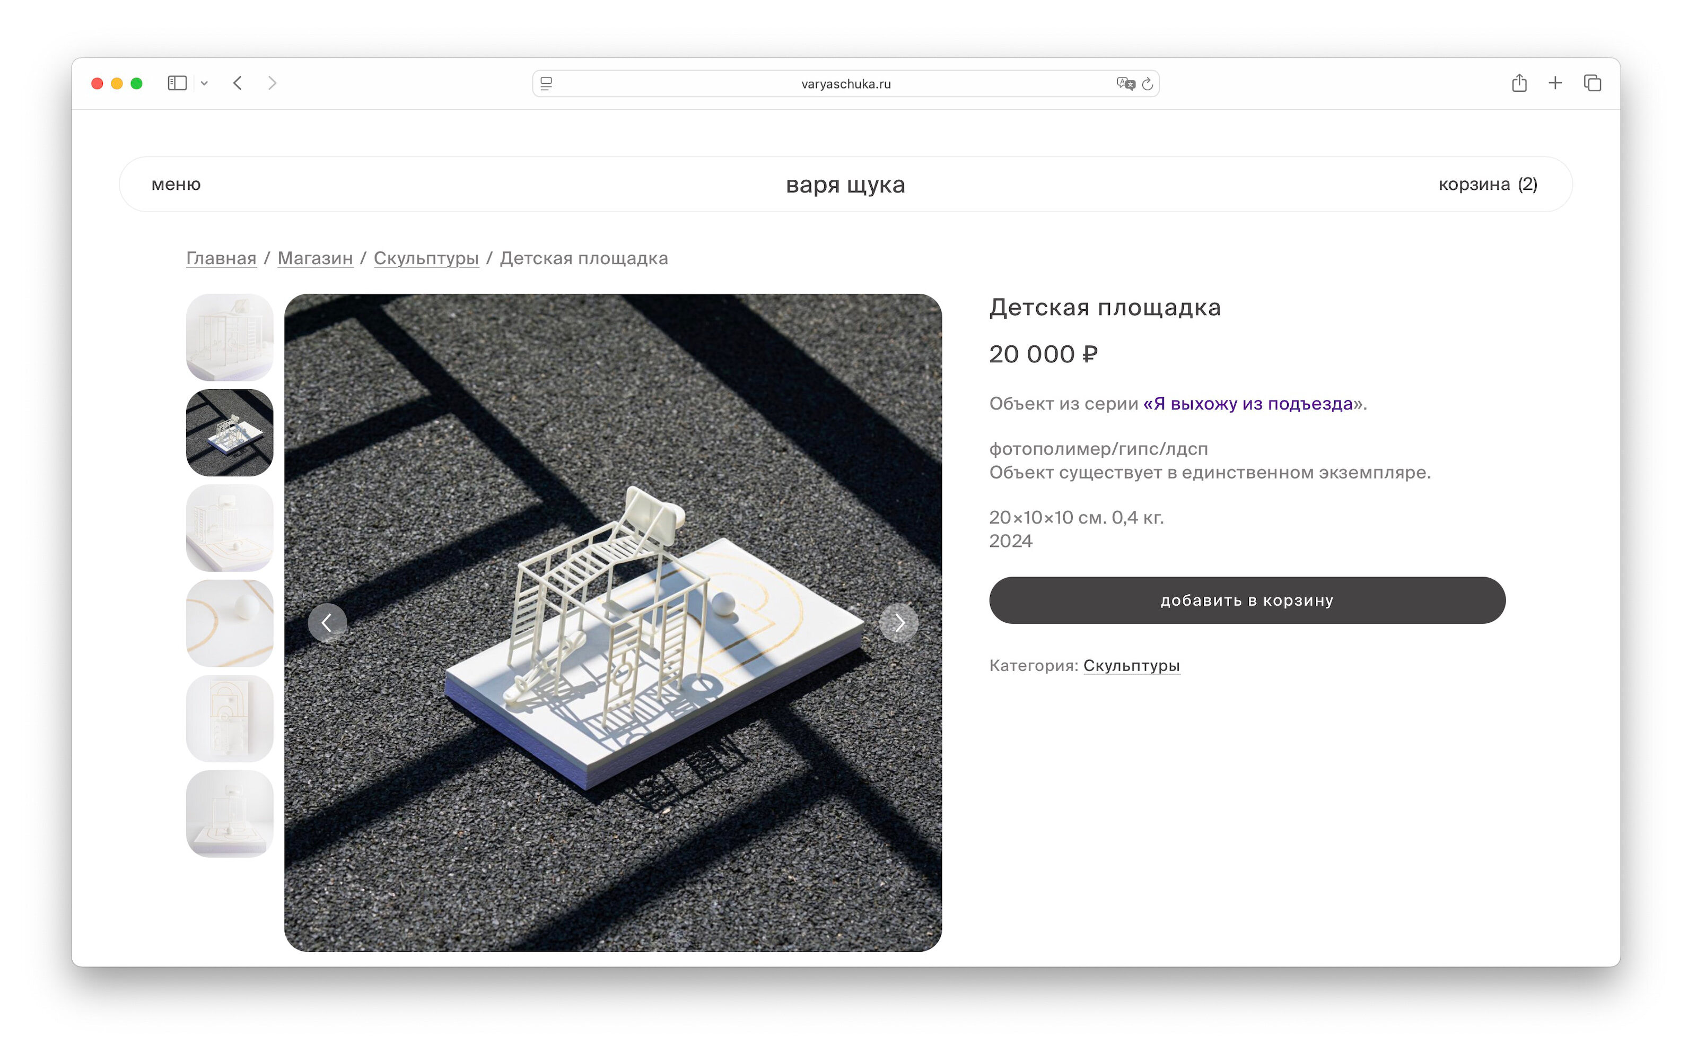Go back to the previous page
1697x1062 pixels.
tap(238, 83)
